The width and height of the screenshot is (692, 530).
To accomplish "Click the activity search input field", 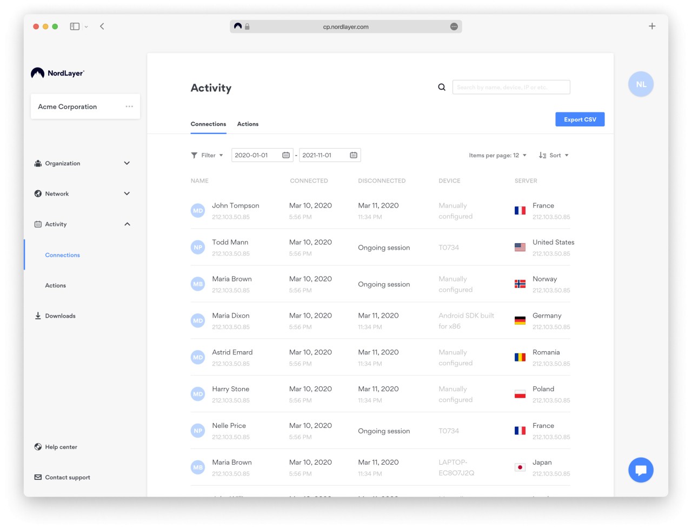I will coord(511,87).
